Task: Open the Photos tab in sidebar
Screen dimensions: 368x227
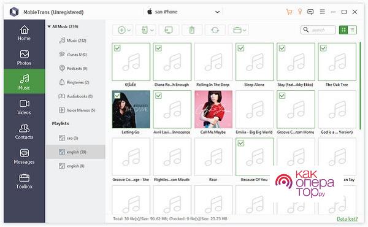Action: tap(24, 58)
